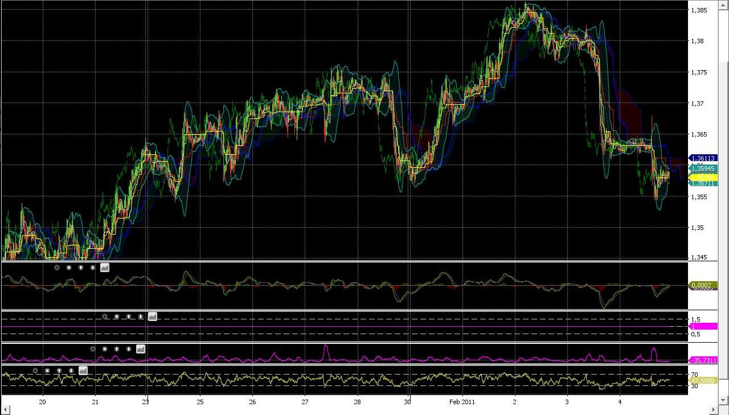Move the magenta indicator down with the down arrow
The height and width of the screenshot is (415, 729).
pos(128,349)
